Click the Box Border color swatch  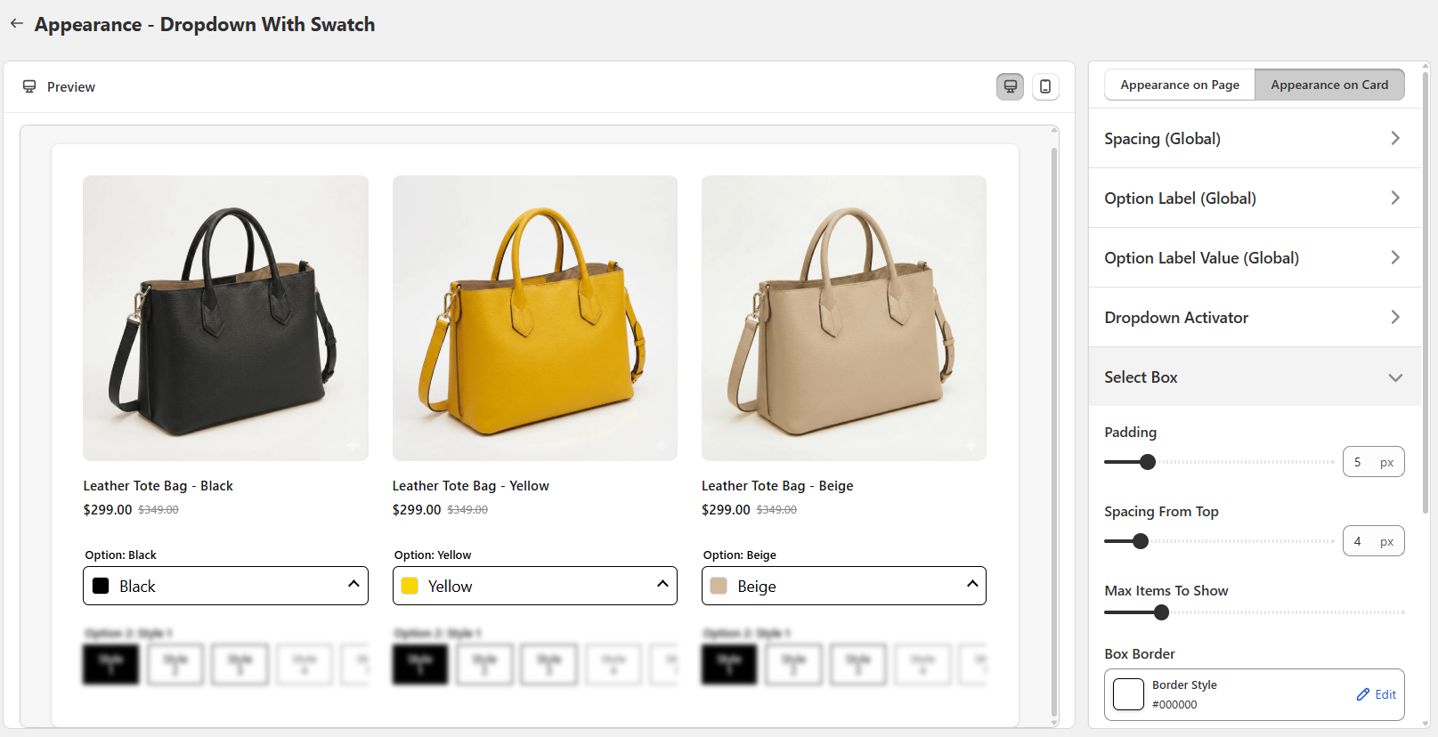coord(1128,694)
